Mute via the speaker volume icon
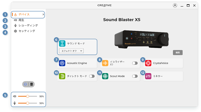 coord(15,96)
